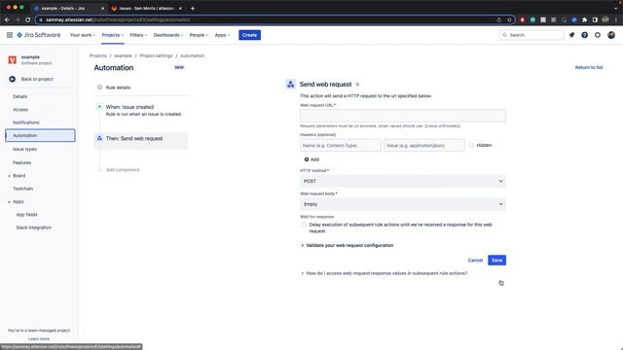623x350 pixels.
Task: Open the People menu
Action: (x=199, y=35)
